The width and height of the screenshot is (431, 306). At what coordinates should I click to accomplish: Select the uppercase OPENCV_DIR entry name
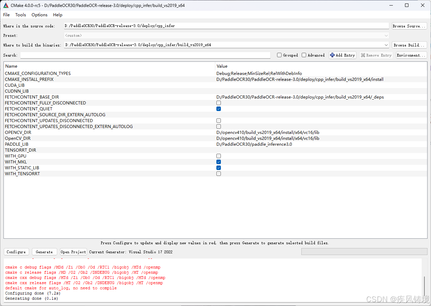(18, 133)
